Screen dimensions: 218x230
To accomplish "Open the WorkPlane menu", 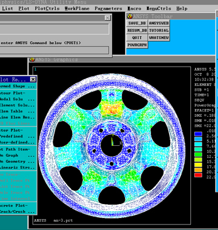I will click(x=77, y=8).
